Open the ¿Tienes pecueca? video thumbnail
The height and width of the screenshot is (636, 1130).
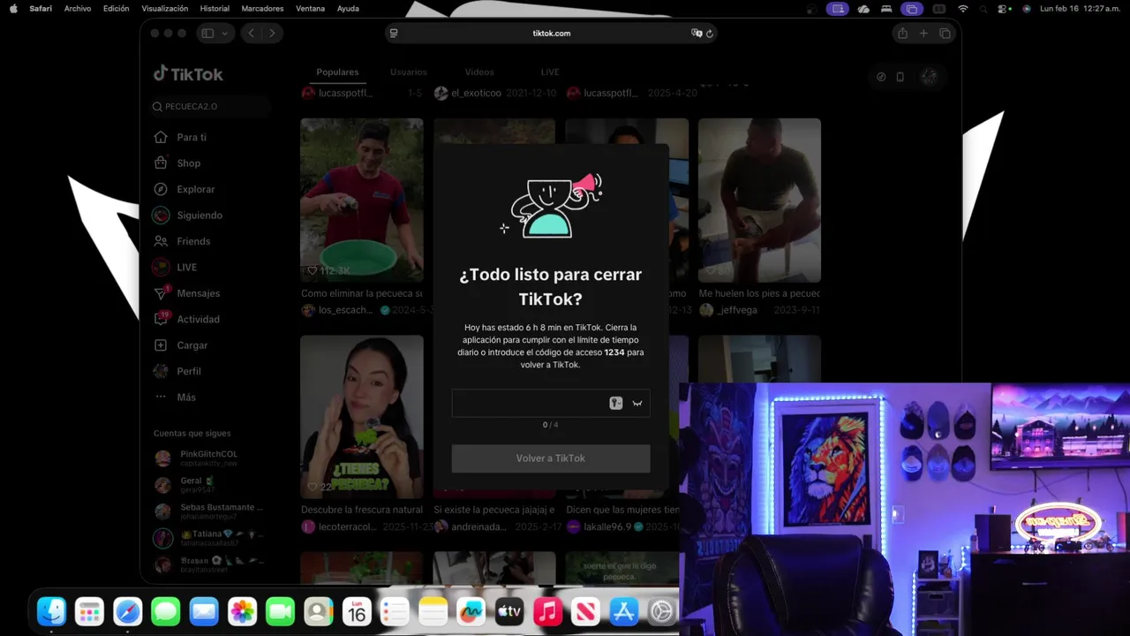pyautogui.click(x=362, y=417)
